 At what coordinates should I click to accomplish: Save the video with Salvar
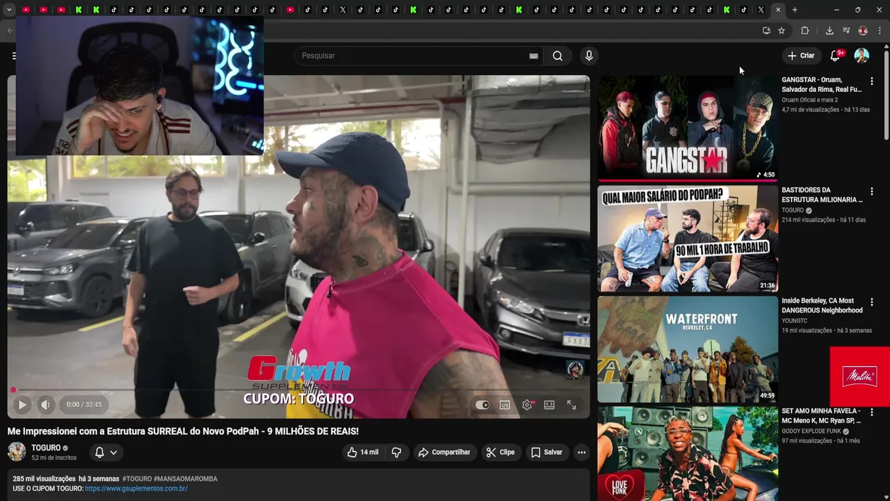coord(547,452)
